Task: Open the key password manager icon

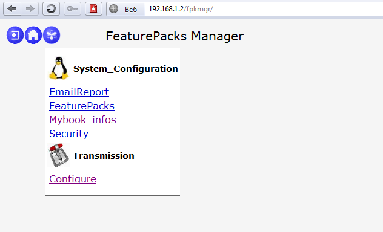Action: [72, 9]
